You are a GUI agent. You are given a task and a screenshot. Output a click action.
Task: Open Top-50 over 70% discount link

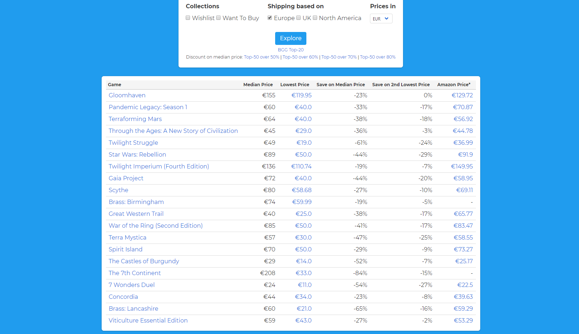(x=339, y=57)
